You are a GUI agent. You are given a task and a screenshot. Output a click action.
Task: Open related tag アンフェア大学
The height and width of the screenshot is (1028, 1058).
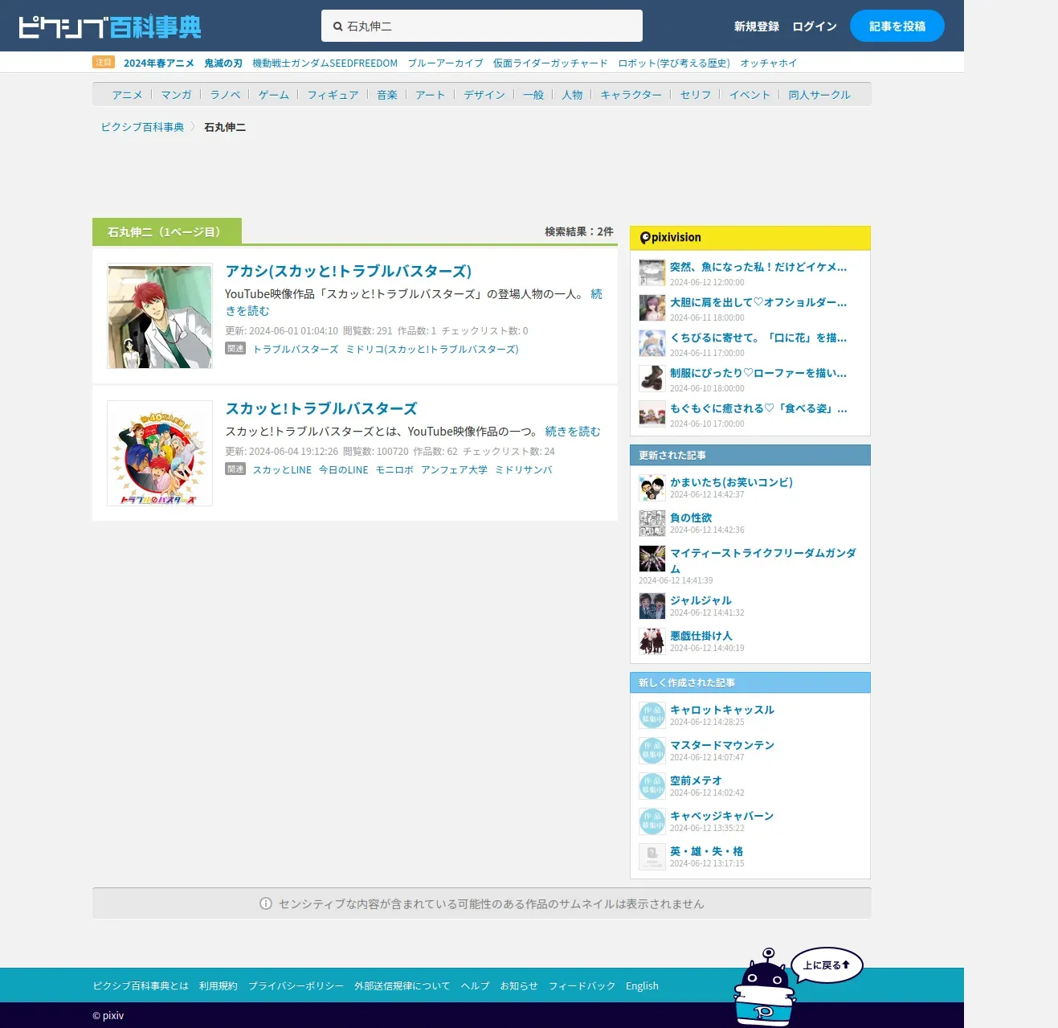click(x=454, y=469)
